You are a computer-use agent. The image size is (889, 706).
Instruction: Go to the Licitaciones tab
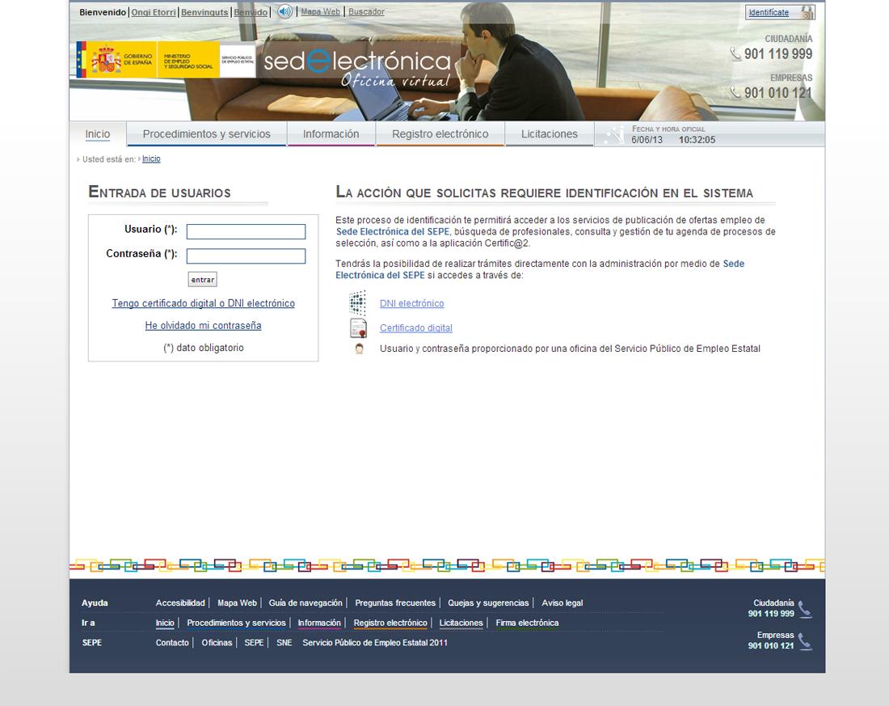point(549,134)
